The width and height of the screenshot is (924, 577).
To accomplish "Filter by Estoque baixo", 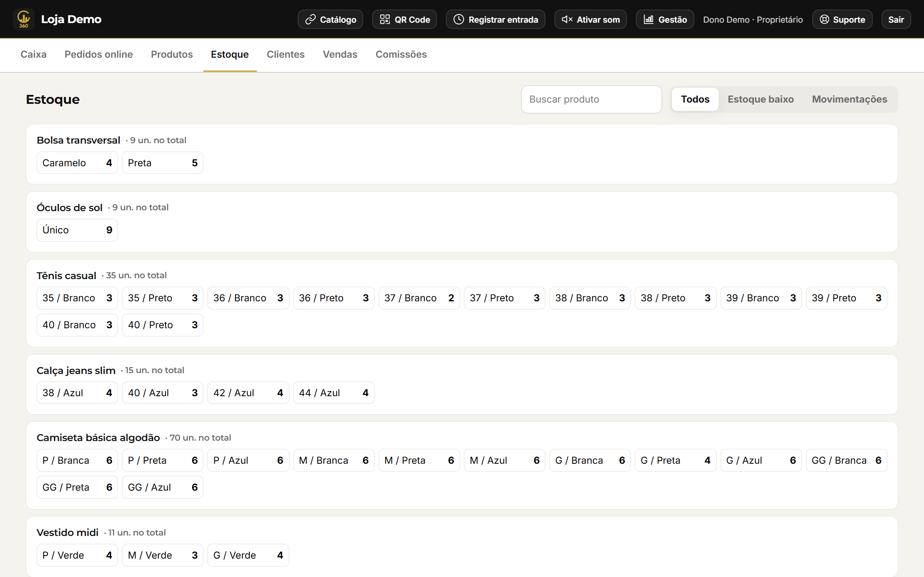I will pos(761,99).
